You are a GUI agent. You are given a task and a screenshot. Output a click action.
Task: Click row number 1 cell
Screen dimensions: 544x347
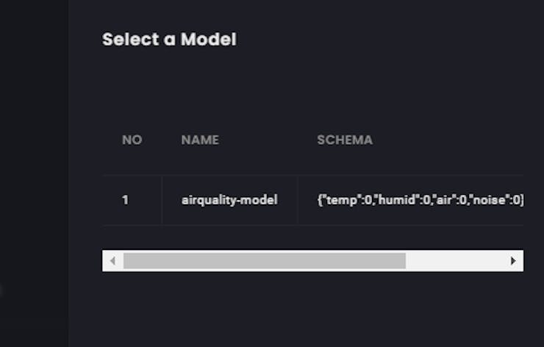pos(125,199)
